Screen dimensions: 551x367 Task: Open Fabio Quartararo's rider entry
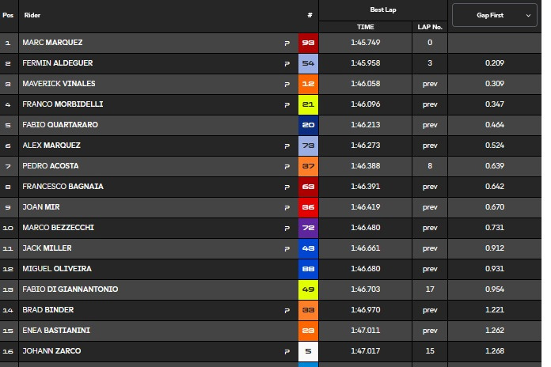(60, 125)
